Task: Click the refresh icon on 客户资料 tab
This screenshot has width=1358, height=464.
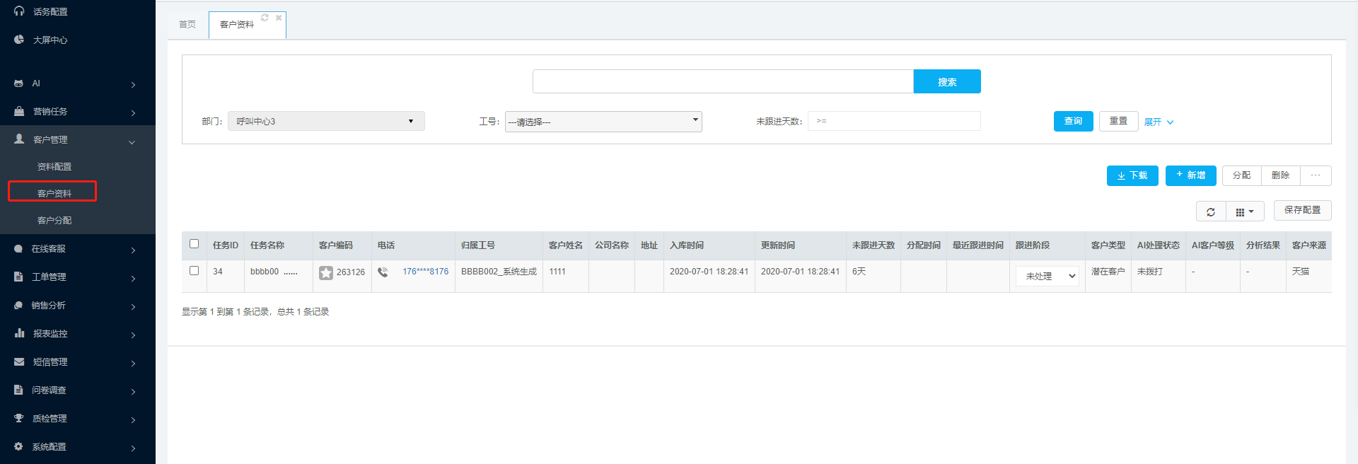Action: tap(265, 18)
